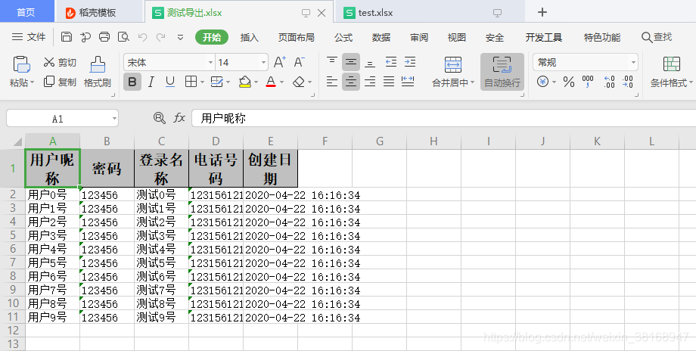Select column C header
Screen dimensions: 696x351
point(162,141)
